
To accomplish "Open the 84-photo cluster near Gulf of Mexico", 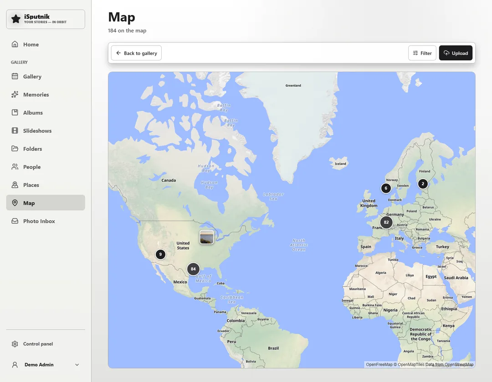I will pos(193,269).
